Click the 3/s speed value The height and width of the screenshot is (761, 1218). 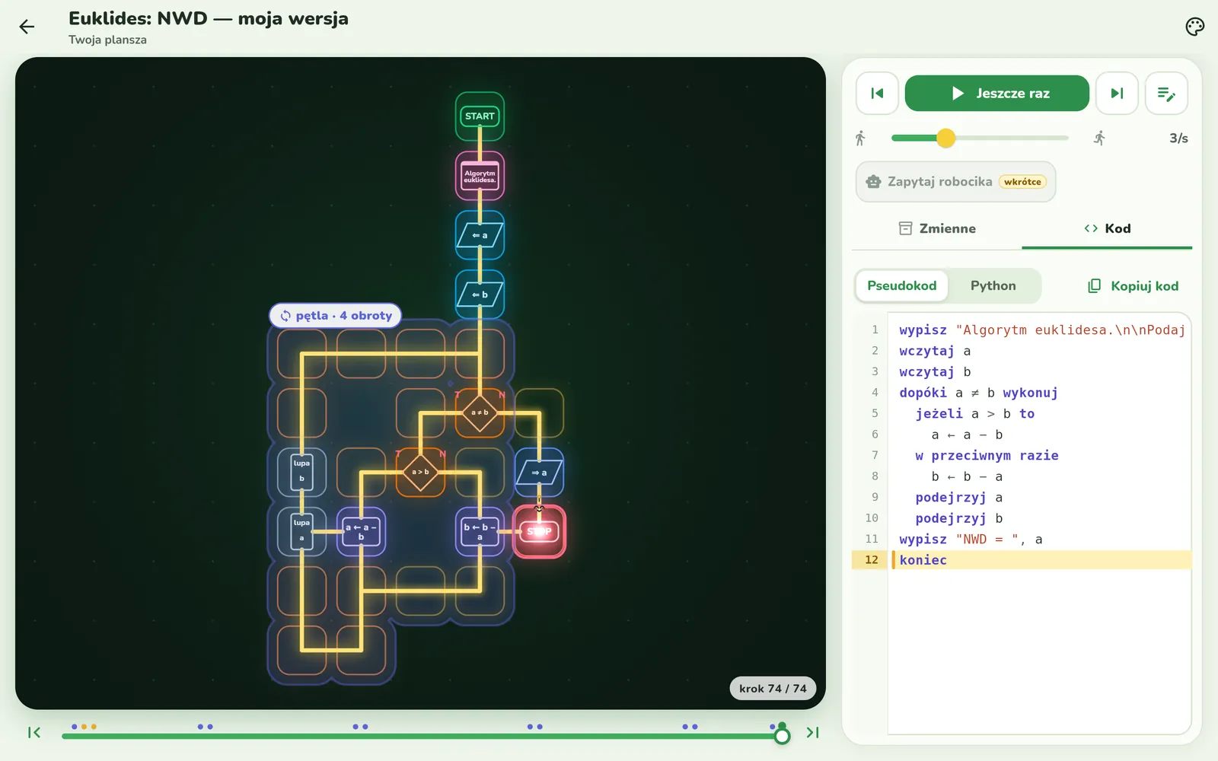pos(1178,139)
